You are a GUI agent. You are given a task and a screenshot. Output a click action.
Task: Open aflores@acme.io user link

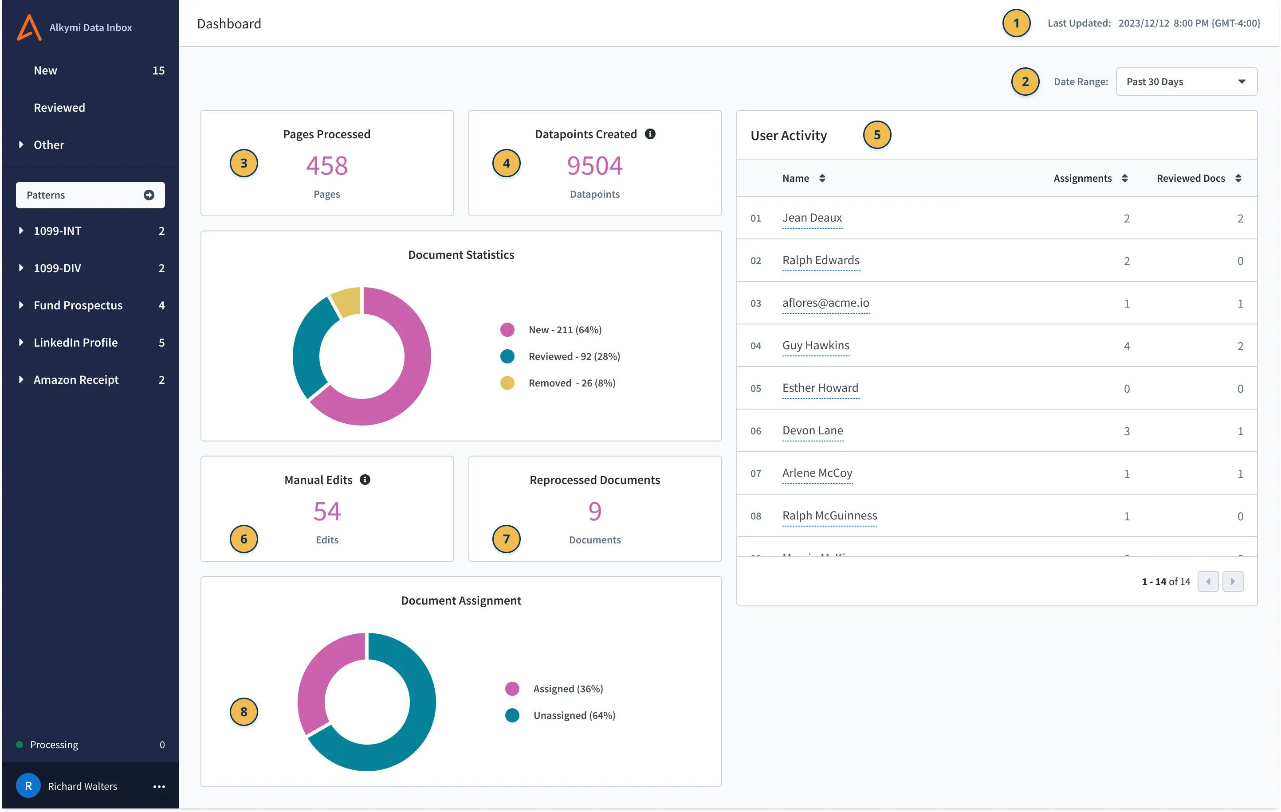tap(825, 303)
